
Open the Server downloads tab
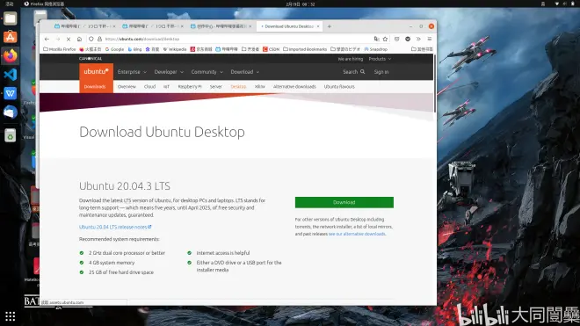point(216,87)
